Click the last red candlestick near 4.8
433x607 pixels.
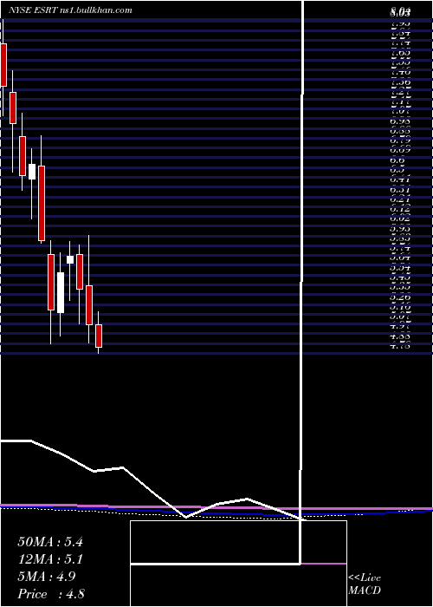[99, 336]
